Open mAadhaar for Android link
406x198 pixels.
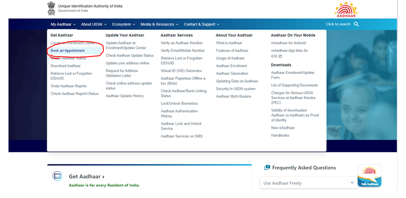288,43
